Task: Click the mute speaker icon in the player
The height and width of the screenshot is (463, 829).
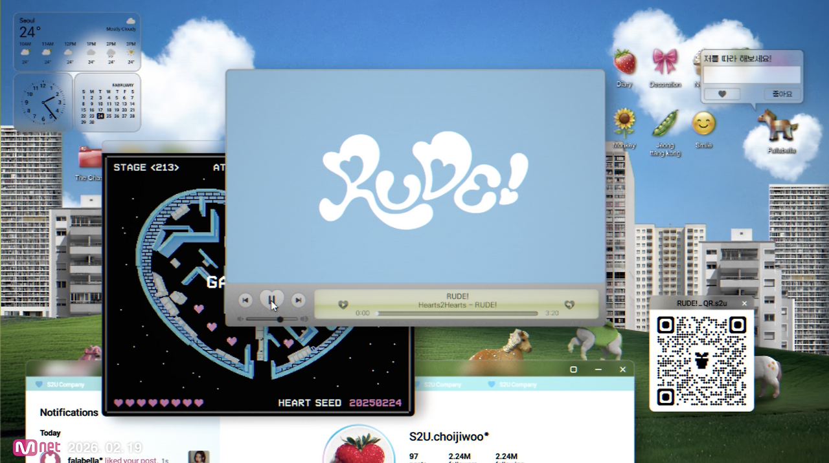Action: [241, 319]
